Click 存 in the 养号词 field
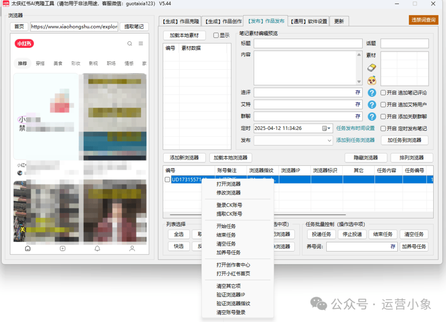 point(393,247)
